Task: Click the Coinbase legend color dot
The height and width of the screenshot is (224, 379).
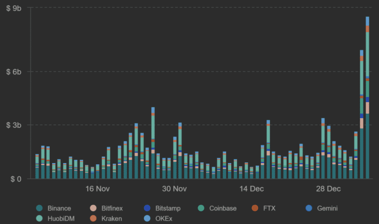Action: click(201, 208)
